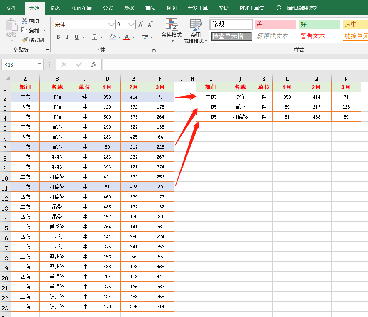This screenshot has height=317, width=368.
Task: Apply the Check Cell (检查单元格) style
Action: [x=231, y=36]
